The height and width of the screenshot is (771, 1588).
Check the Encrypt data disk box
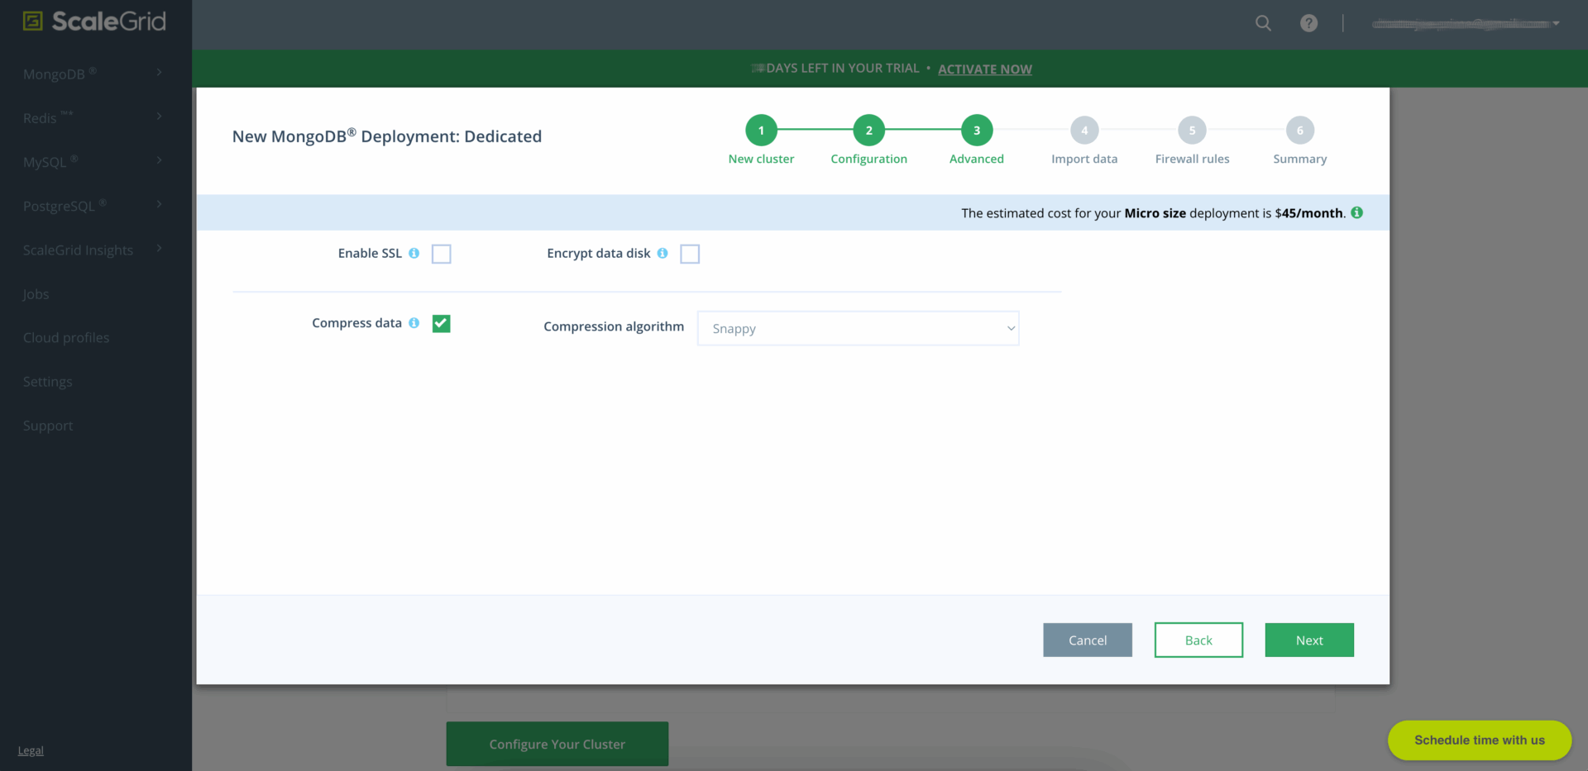tap(690, 255)
